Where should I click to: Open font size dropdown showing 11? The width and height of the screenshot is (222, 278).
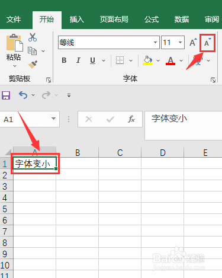[180, 42]
